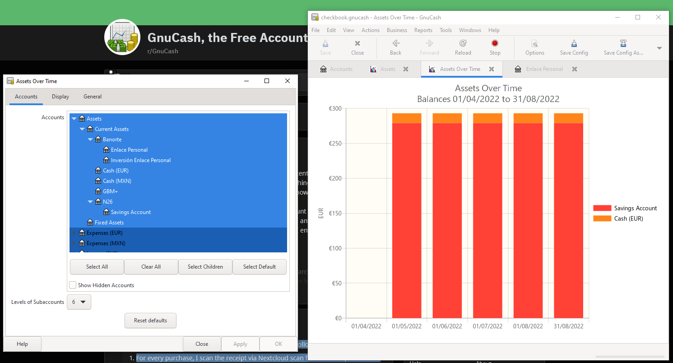Collapse the Banorte account tree node

[x=90, y=140]
